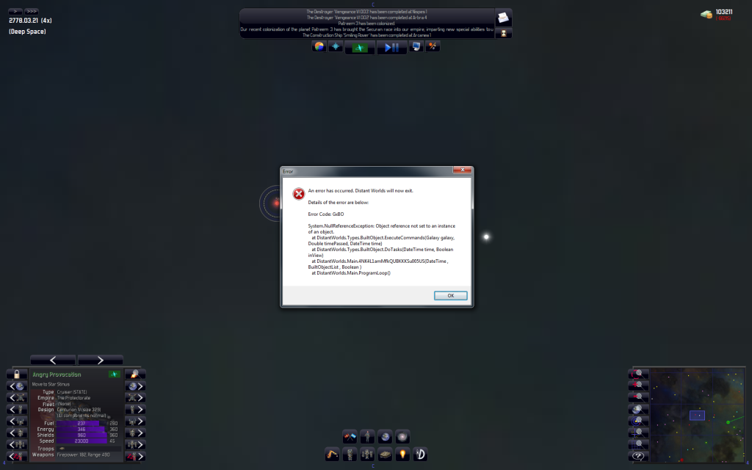Screen dimensions: 752x470
Task: Click the date 2778.03.21 (4x)
Action: [x=30, y=21]
